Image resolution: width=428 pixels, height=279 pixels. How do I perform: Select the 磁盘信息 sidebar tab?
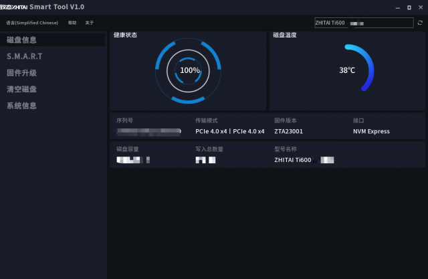[52, 40]
